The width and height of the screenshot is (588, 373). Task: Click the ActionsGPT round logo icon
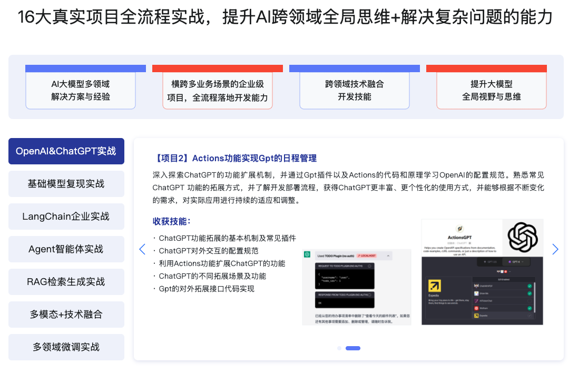tap(459, 229)
